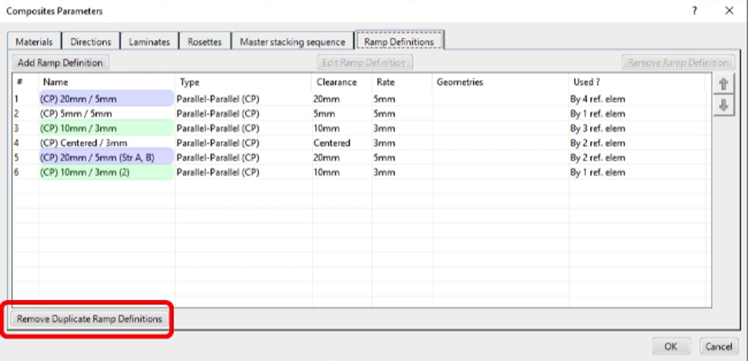
Task: Select the Laminates tab
Action: 150,42
